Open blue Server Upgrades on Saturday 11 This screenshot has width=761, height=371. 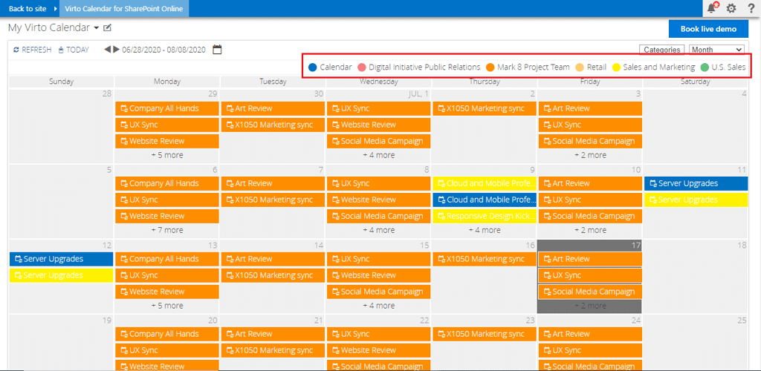click(x=696, y=183)
